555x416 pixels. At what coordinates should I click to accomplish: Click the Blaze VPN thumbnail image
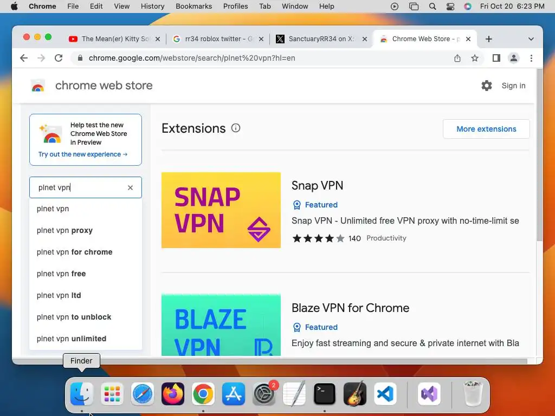coord(221,325)
